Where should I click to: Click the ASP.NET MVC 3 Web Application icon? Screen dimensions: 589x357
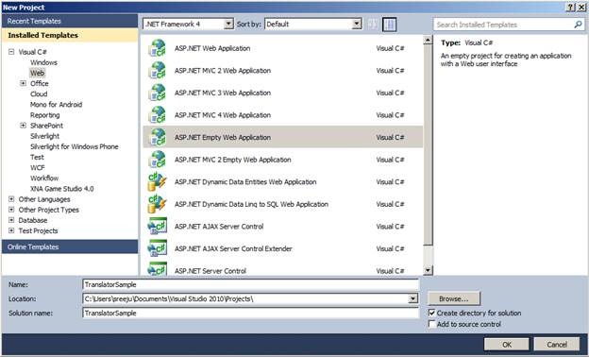pos(158,93)
